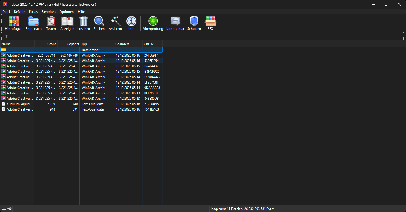
Task: Click the drive icon in the status bar
Action: (4, 209)
